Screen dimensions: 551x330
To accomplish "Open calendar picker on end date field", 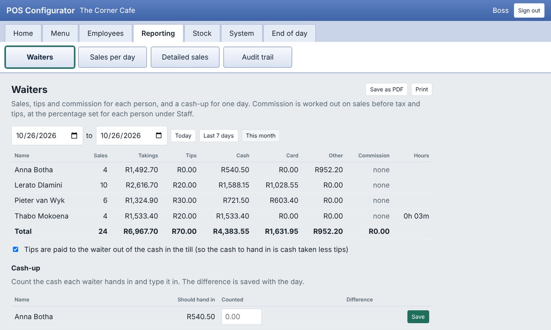I will pyautogui.click(x=159, y=136).
